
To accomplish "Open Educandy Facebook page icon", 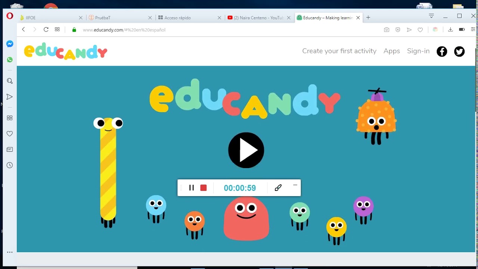I will pyautogui.click(x=442, y=51).
